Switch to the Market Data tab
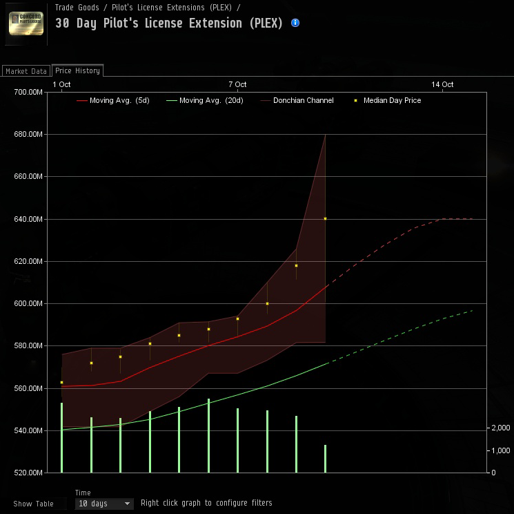 [26, 71]
